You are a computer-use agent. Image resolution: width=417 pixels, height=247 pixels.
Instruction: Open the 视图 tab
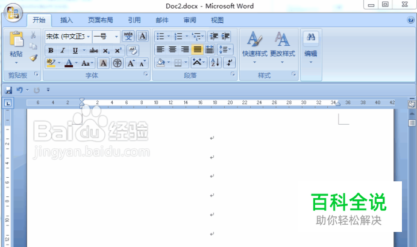point(218,20)
